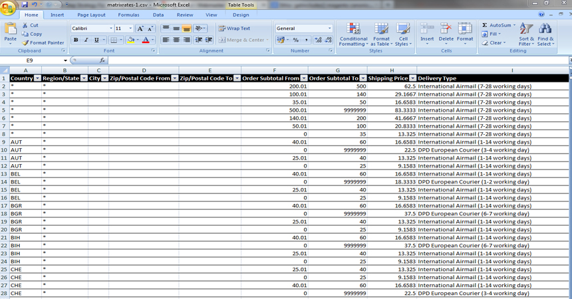The height and width of the screenshot is (299, 572).
Task: Expand the Shipping Price filter dropdown
Action: pos(412,78)
